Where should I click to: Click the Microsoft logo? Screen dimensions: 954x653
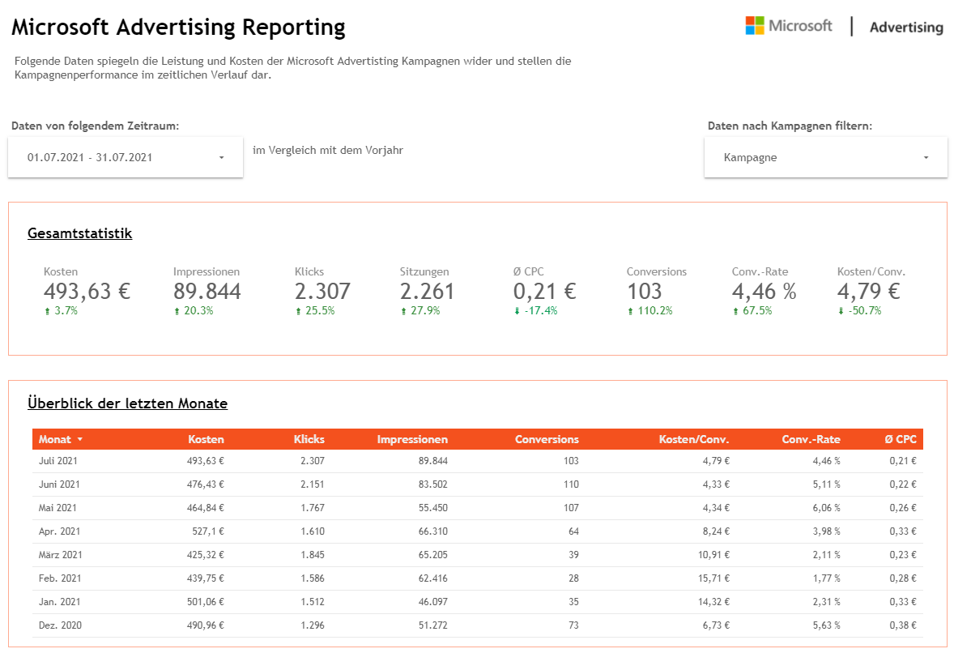tap(789, 26)
